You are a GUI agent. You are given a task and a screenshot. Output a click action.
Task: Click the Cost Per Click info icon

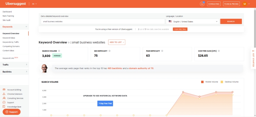[x=219, y=51]
